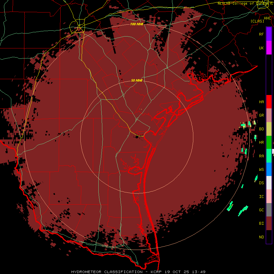Select the "GR" legend label
Viewport: 274px width, 274px height.
tap(261, 115)
